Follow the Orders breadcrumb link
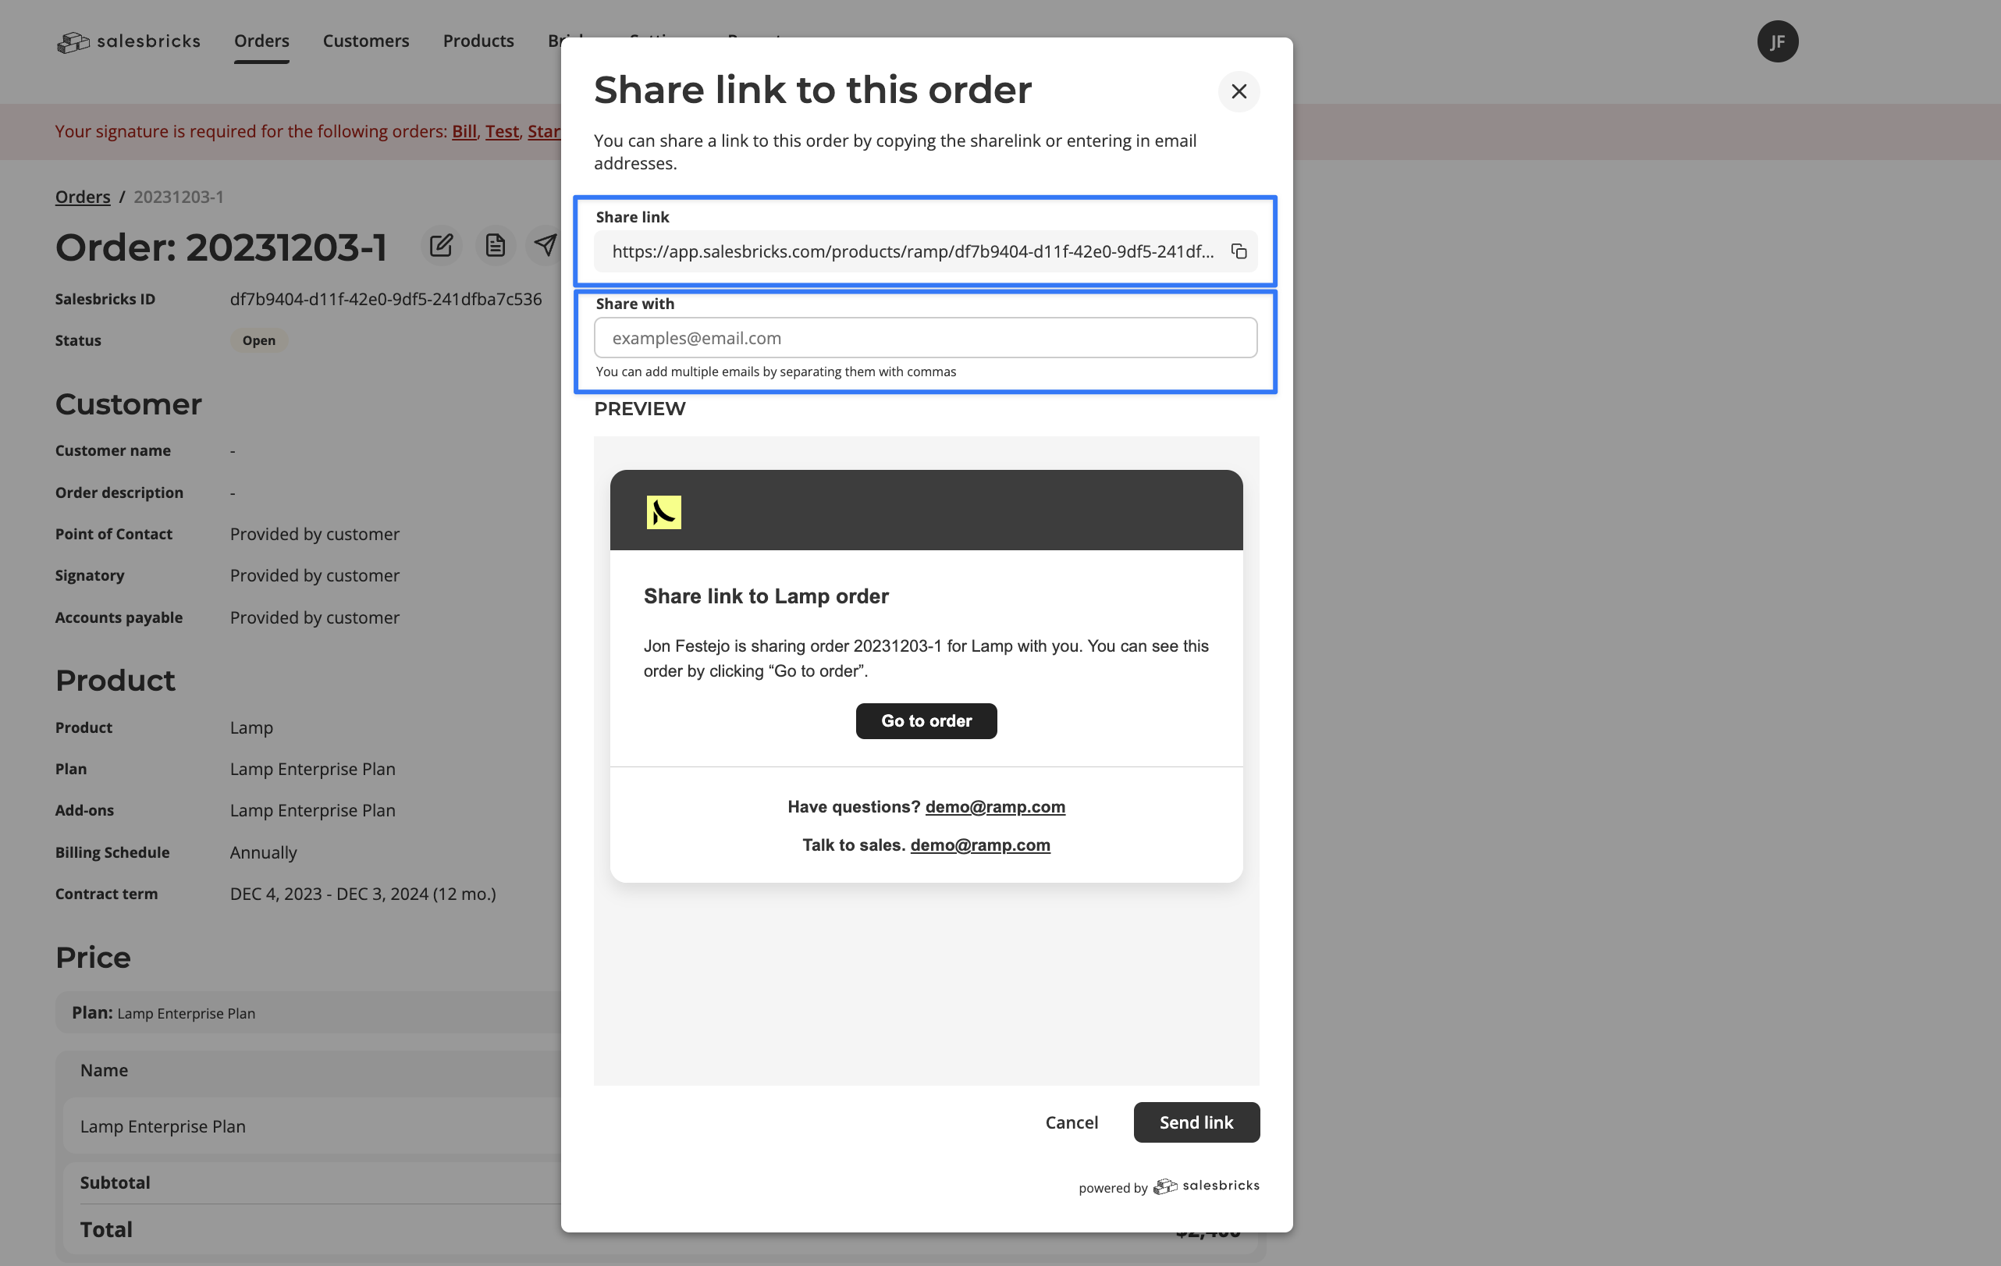This screenshot has height=1266, width=2001. coord(82,197)
